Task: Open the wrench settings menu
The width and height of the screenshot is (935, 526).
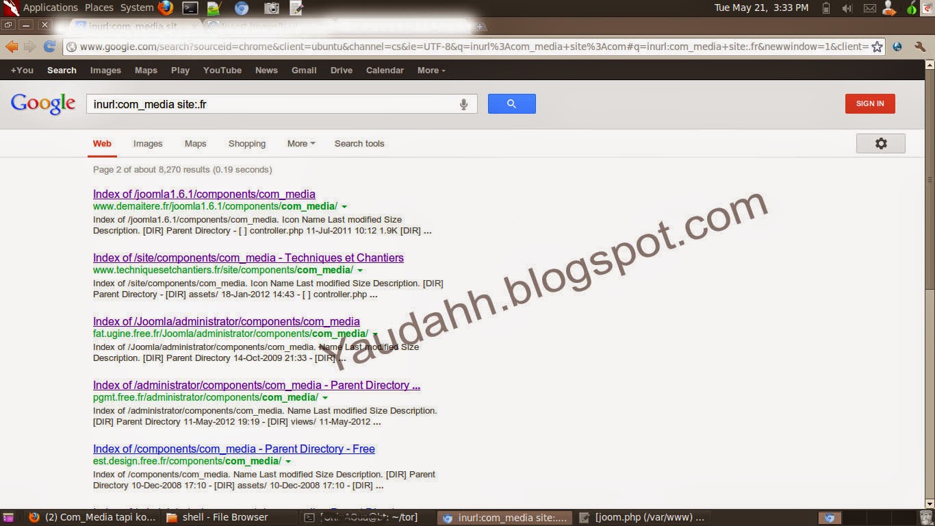Action: (x=920, y=47)
